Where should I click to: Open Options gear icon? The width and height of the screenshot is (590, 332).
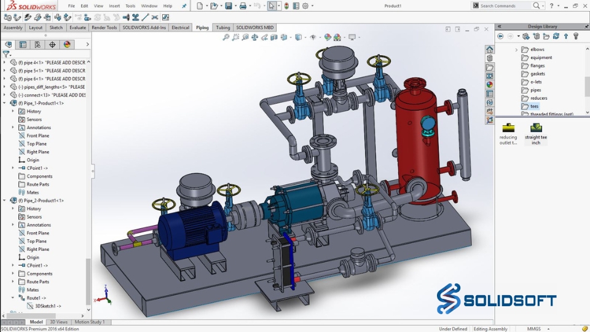pyautogui.click(x=305, y=6)
